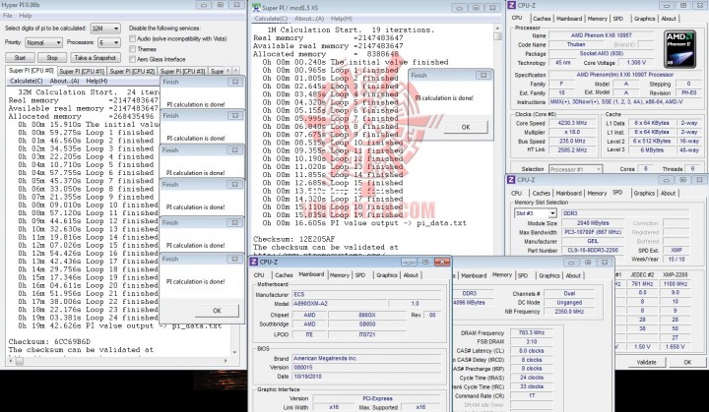This screenshot has width=709, height=412.
Task: Open Calculate(C) menu in the Hyper PI CPU #0 tab
Action: pos(27,81)
